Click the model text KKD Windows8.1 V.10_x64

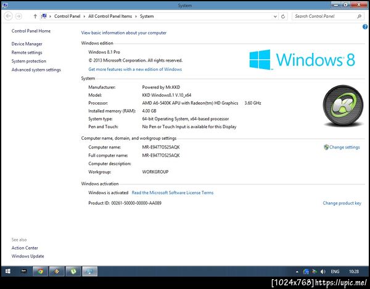[x=166, y=95]
